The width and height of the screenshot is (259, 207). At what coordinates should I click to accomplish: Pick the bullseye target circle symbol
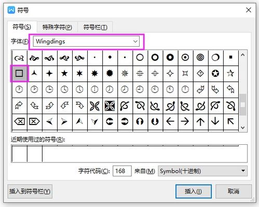[x=200, y=57]
